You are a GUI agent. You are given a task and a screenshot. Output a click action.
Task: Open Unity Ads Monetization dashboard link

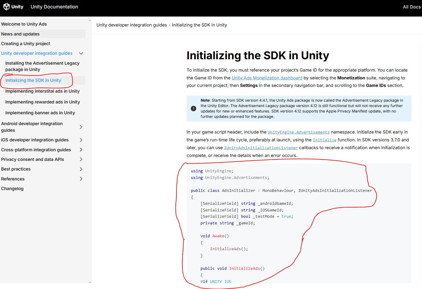[x=267, y=78]
